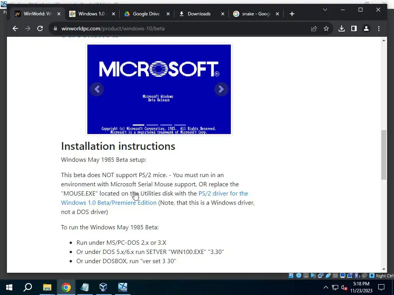Open the Windows Start menu
This screenshot has width=394, height=295.
click(9, 287)
